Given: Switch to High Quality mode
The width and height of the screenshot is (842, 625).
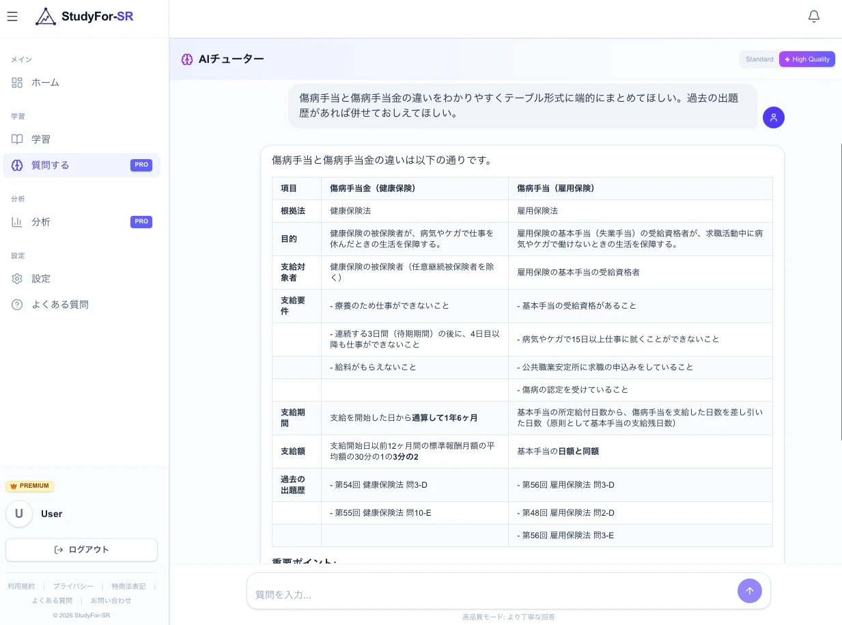Looking at the screenshot, I should [806, 59].
